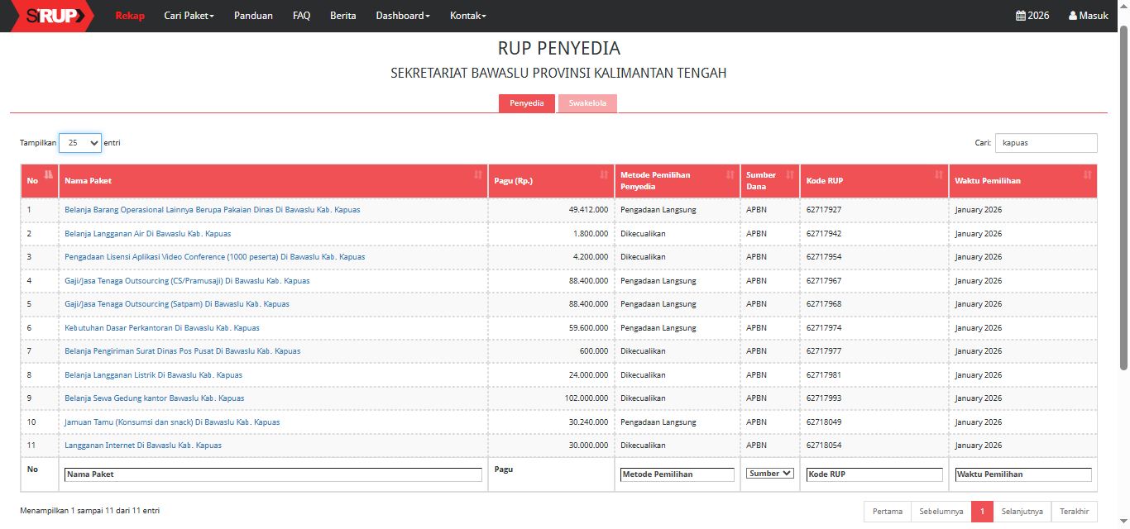Open Jamuan Tamu (Konsumsi dan snack) link
The width and height of the screenshot is (1130, 529).
pos(172,422)
